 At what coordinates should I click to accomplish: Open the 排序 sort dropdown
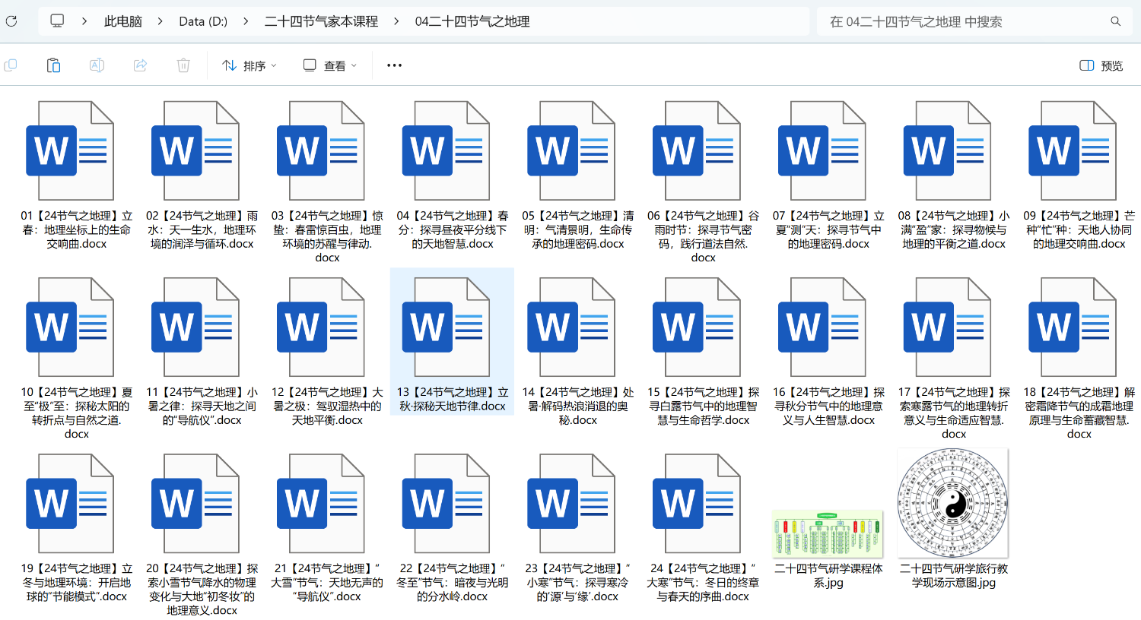tap(249, 65)
